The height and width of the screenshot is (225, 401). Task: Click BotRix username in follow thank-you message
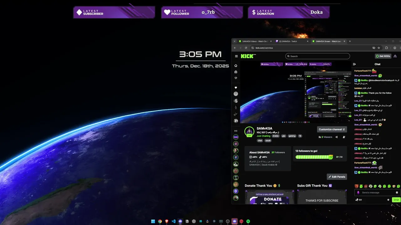coord(364,93)
